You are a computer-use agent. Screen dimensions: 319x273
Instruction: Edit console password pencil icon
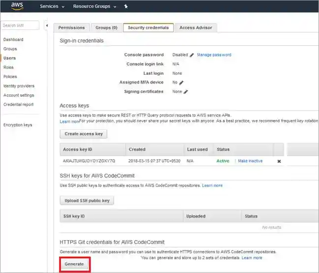[x=192, y=55]
